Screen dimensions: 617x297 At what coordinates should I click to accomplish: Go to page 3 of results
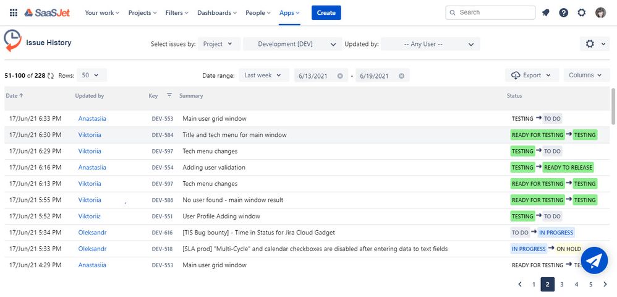[562, 285]
